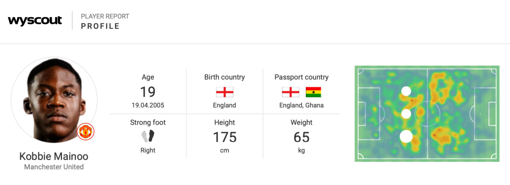Select the PROFILE section heading
Image resolution: width=510 pixels, height=185 pixels.
coord(100,26)
